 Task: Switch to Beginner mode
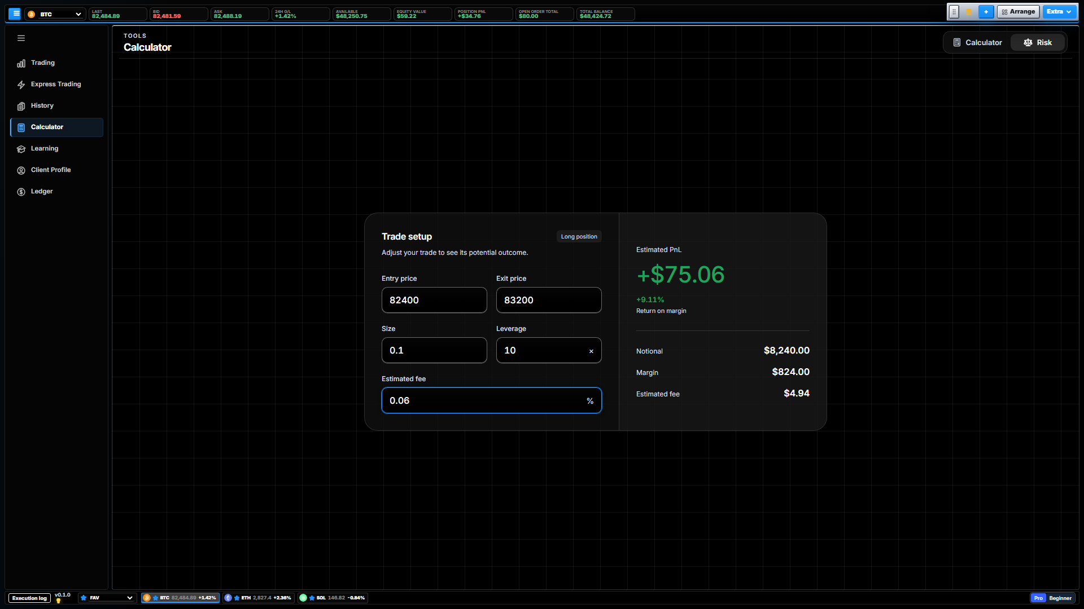tap(1060, 598)
